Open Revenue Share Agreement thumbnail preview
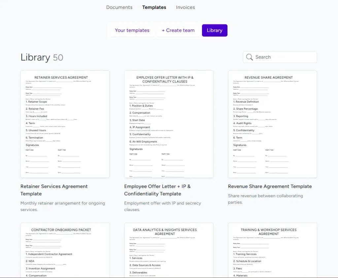338x278 pixels. [x=272, y=124]
